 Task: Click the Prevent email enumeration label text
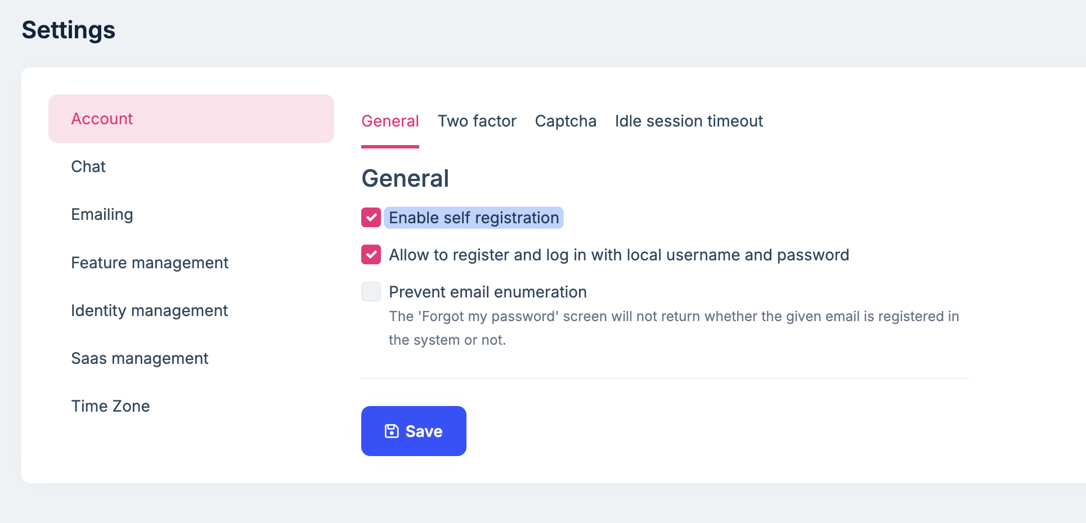[x=488, y=292]
